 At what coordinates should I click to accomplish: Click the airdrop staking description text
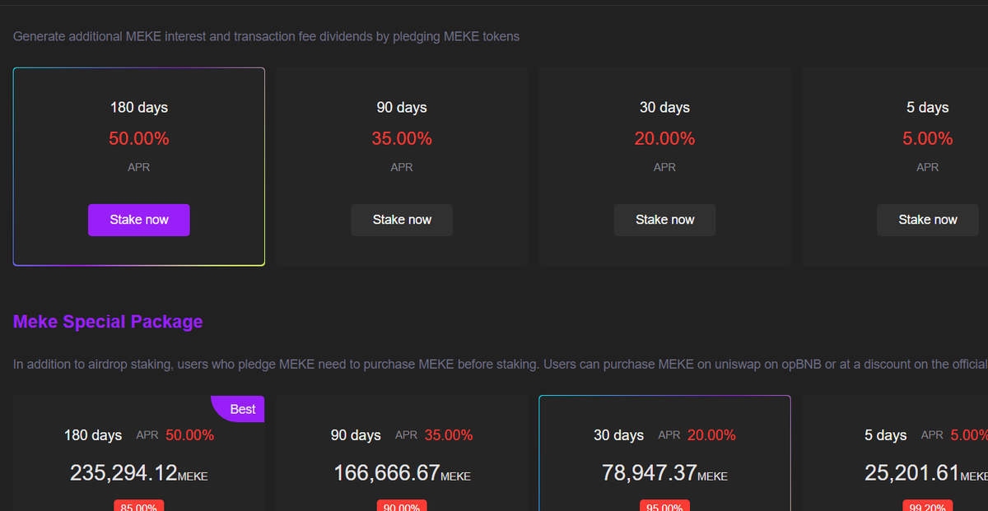tap(501, 364)
